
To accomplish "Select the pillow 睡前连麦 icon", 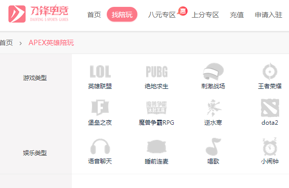I will (157, 146).
